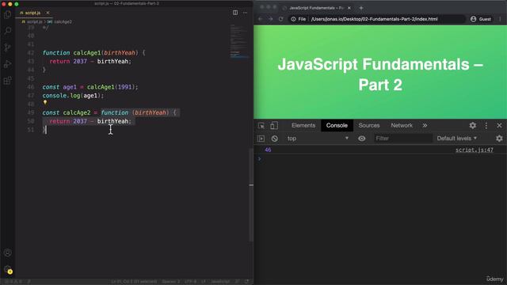Click console.log(age1) on line 47

point(73,96)
